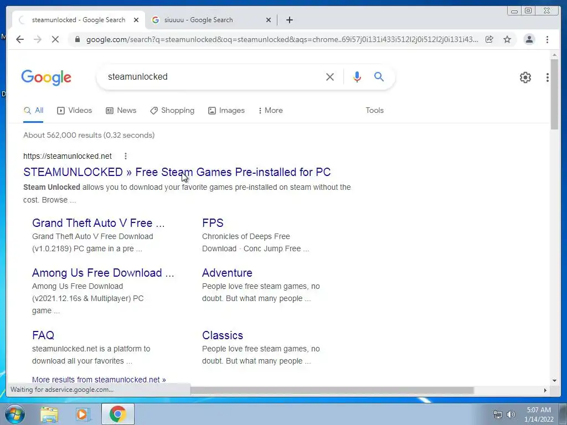
Task: Open Windows Explorer from the taskbar
Action: pyautogui.click(x=49, y=414)
